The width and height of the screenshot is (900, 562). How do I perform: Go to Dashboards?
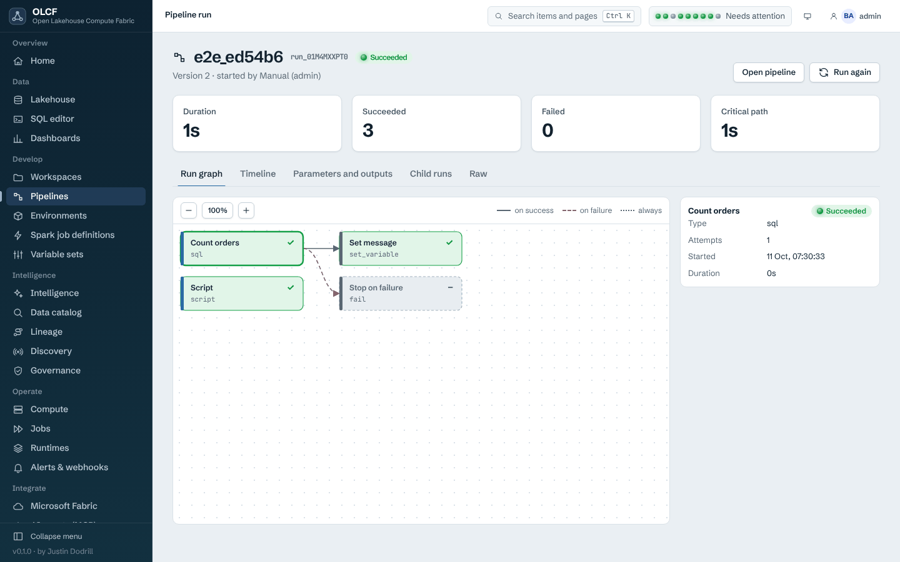pyautogui.click(x=76, y=138)
